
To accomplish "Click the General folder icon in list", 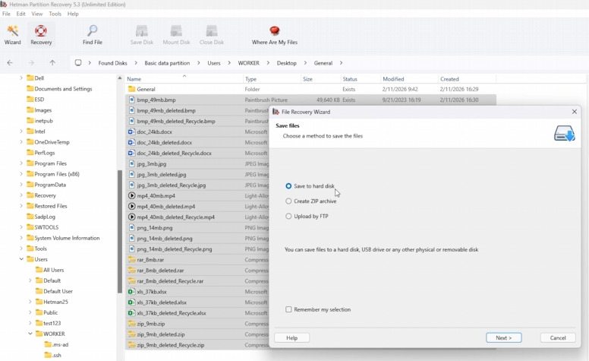I will point(131,89).
